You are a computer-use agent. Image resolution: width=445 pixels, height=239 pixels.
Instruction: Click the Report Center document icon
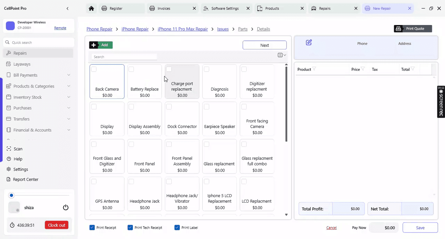(x=9, y=179)
